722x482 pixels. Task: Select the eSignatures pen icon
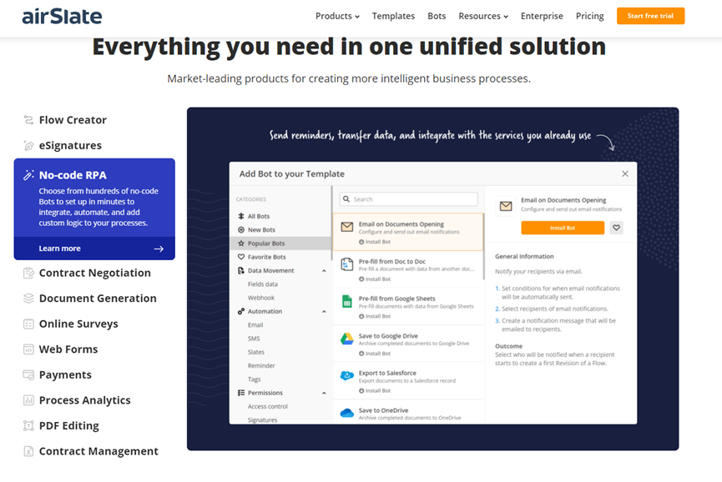(x=28, y=146)
